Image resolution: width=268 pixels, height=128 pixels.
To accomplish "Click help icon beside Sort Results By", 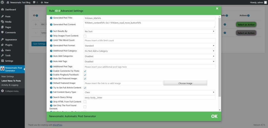I will point(51,31).
